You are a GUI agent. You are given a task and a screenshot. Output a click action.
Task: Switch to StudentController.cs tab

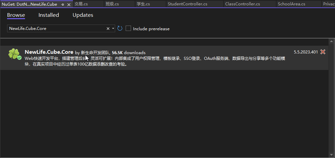[187, 4]
